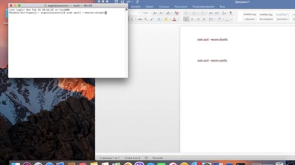Toggle strikethrough formatting
295x165 pixels.
(140, 19)
